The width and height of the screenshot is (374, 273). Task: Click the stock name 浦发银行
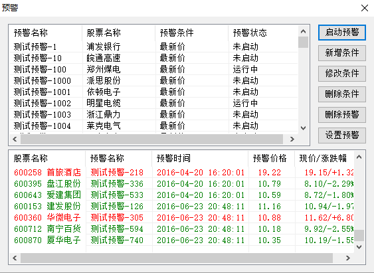pyautogui.click(x=104, y=46)
